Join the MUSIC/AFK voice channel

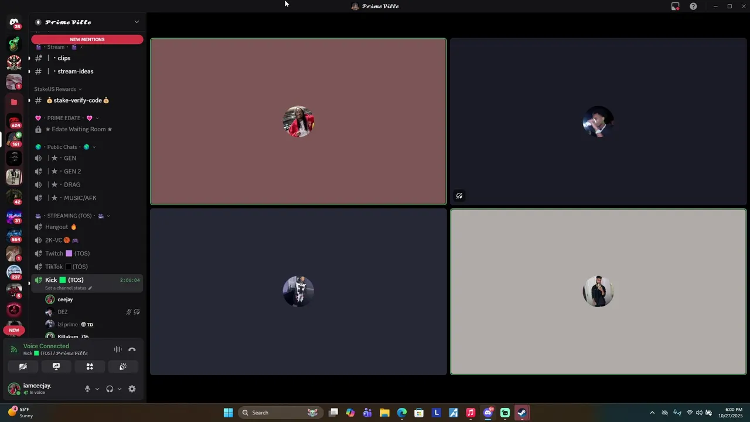coord(87,198)
